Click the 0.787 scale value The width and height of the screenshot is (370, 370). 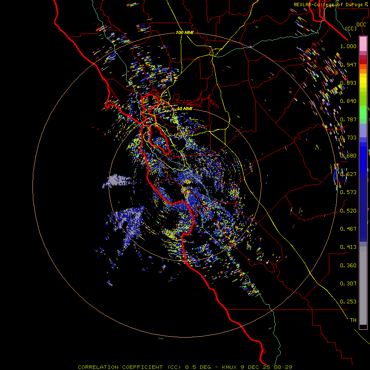pyautogui.click(x=348, y=119)
